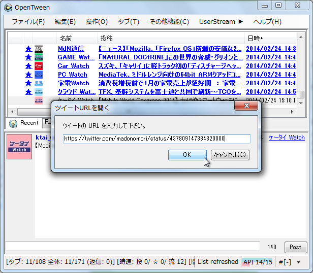This screenshot has height=273, width=313.
Task: Open the 家電Watch name link
Action: [74, 83]
